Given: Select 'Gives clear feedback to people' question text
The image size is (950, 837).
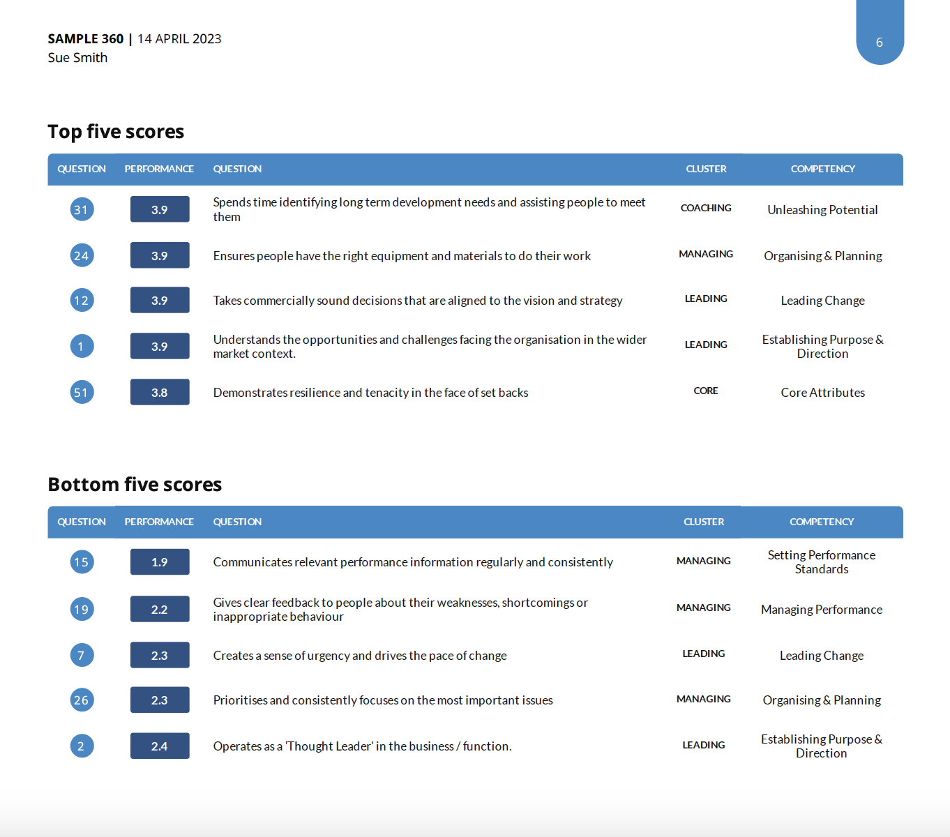Looking at the screenshot, I should pos(400,610).
